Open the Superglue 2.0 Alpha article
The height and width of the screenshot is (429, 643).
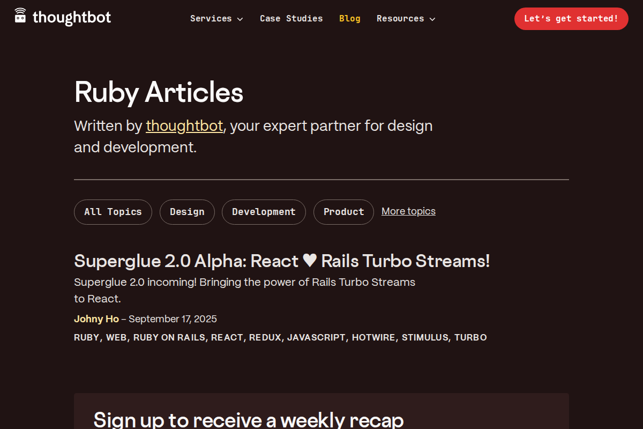tap(282, 261)
